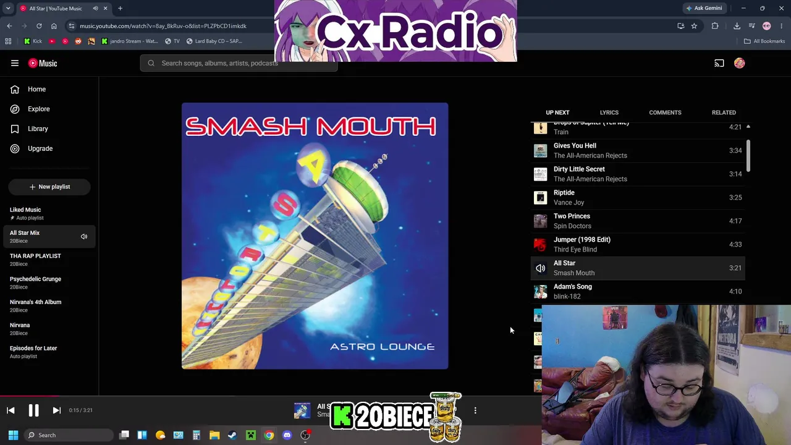Click the speaker icon on All Star queue row
Viewport: 791px width, 445px height.
click(541, 268)
